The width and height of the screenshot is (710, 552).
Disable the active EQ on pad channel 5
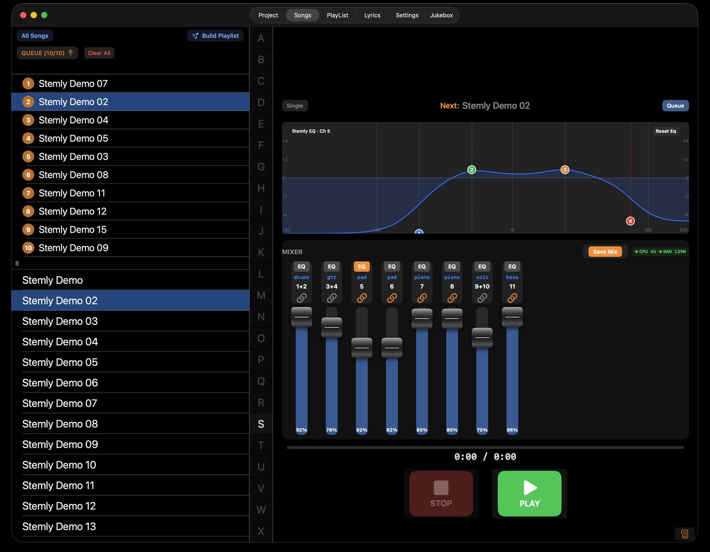(x=362, y=266)
